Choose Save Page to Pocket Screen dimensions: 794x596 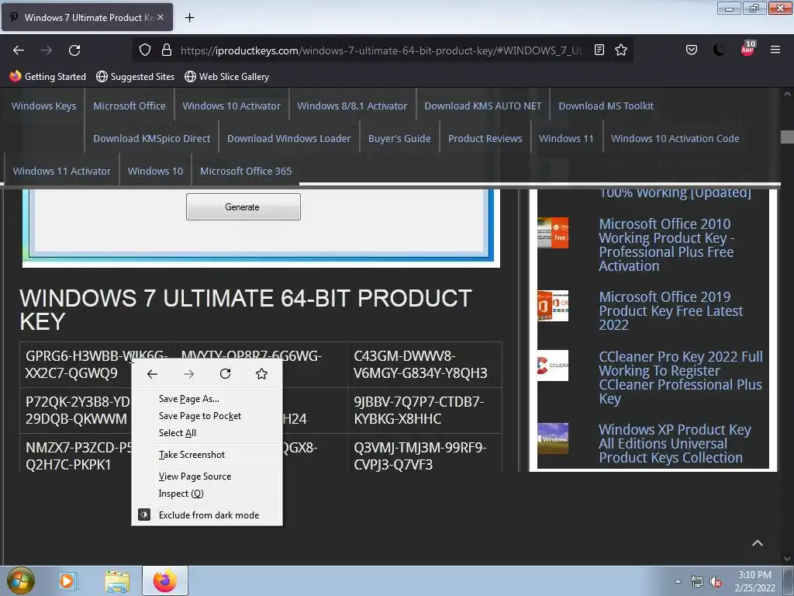tap(206, 416)
